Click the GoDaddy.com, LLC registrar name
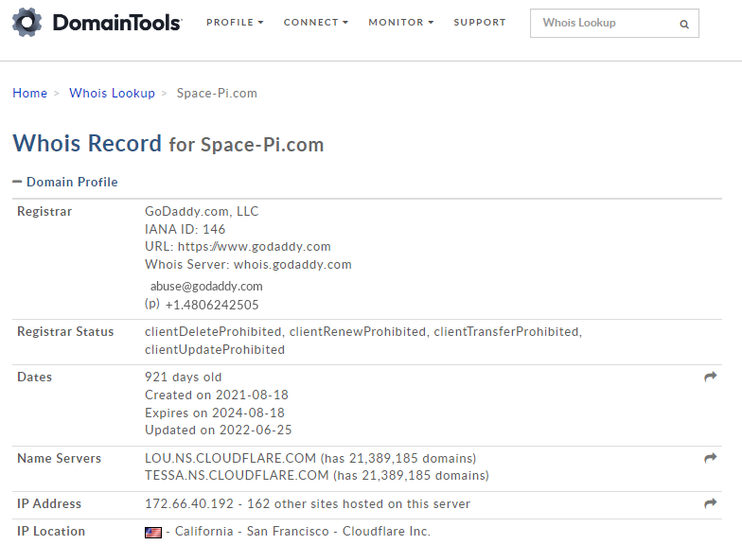742x545 pixels. point(202,212)
